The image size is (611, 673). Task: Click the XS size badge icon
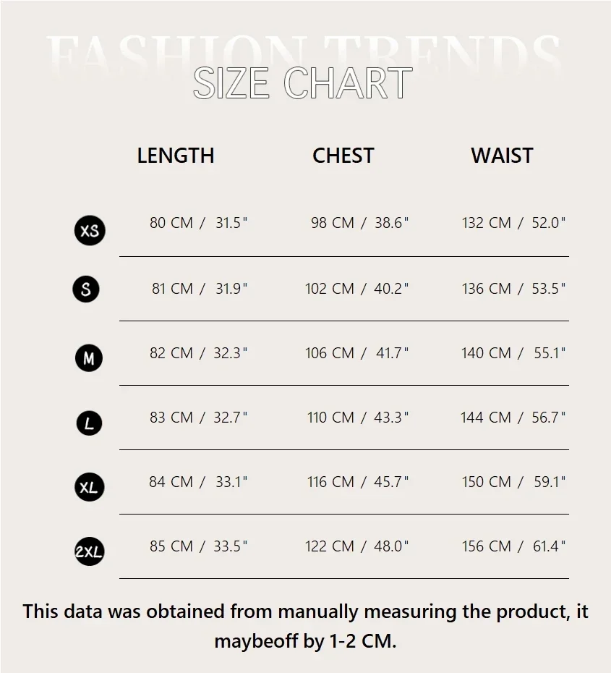(x=90, y=231)
